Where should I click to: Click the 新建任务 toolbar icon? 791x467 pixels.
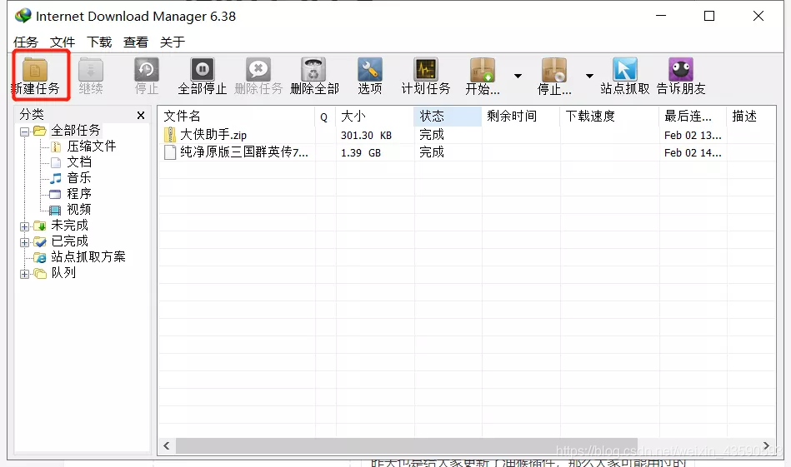(x=35, y=70)
